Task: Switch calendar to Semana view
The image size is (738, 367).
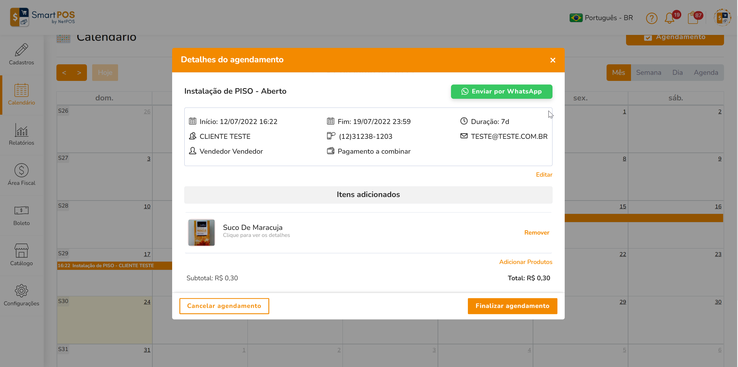Action: coord(648,72)
